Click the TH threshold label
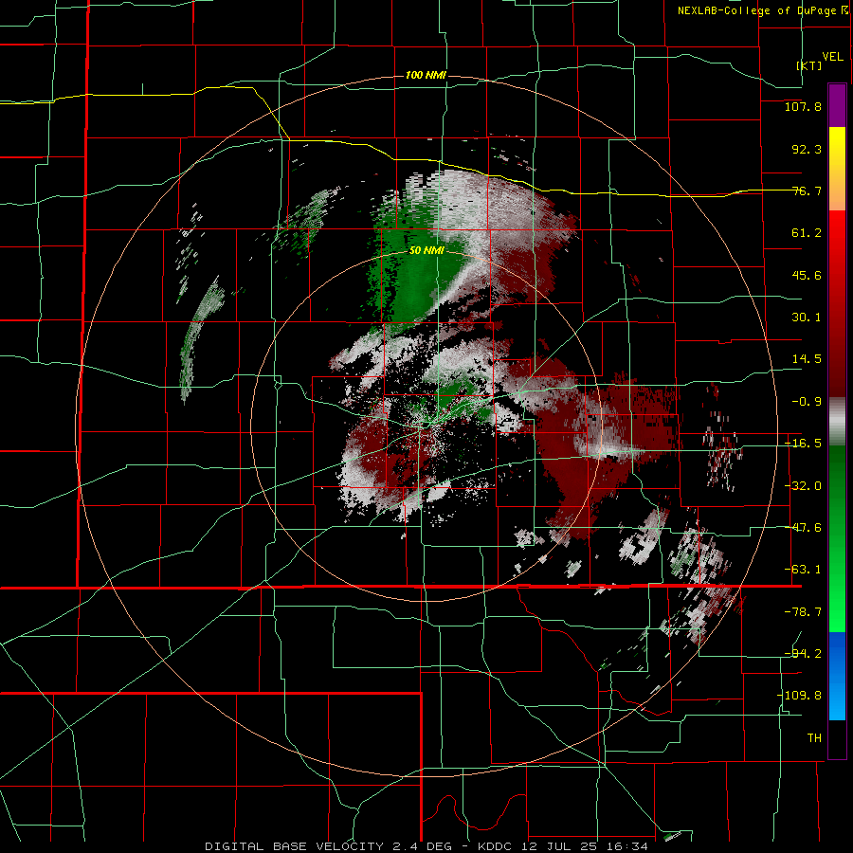 point(814,738)
